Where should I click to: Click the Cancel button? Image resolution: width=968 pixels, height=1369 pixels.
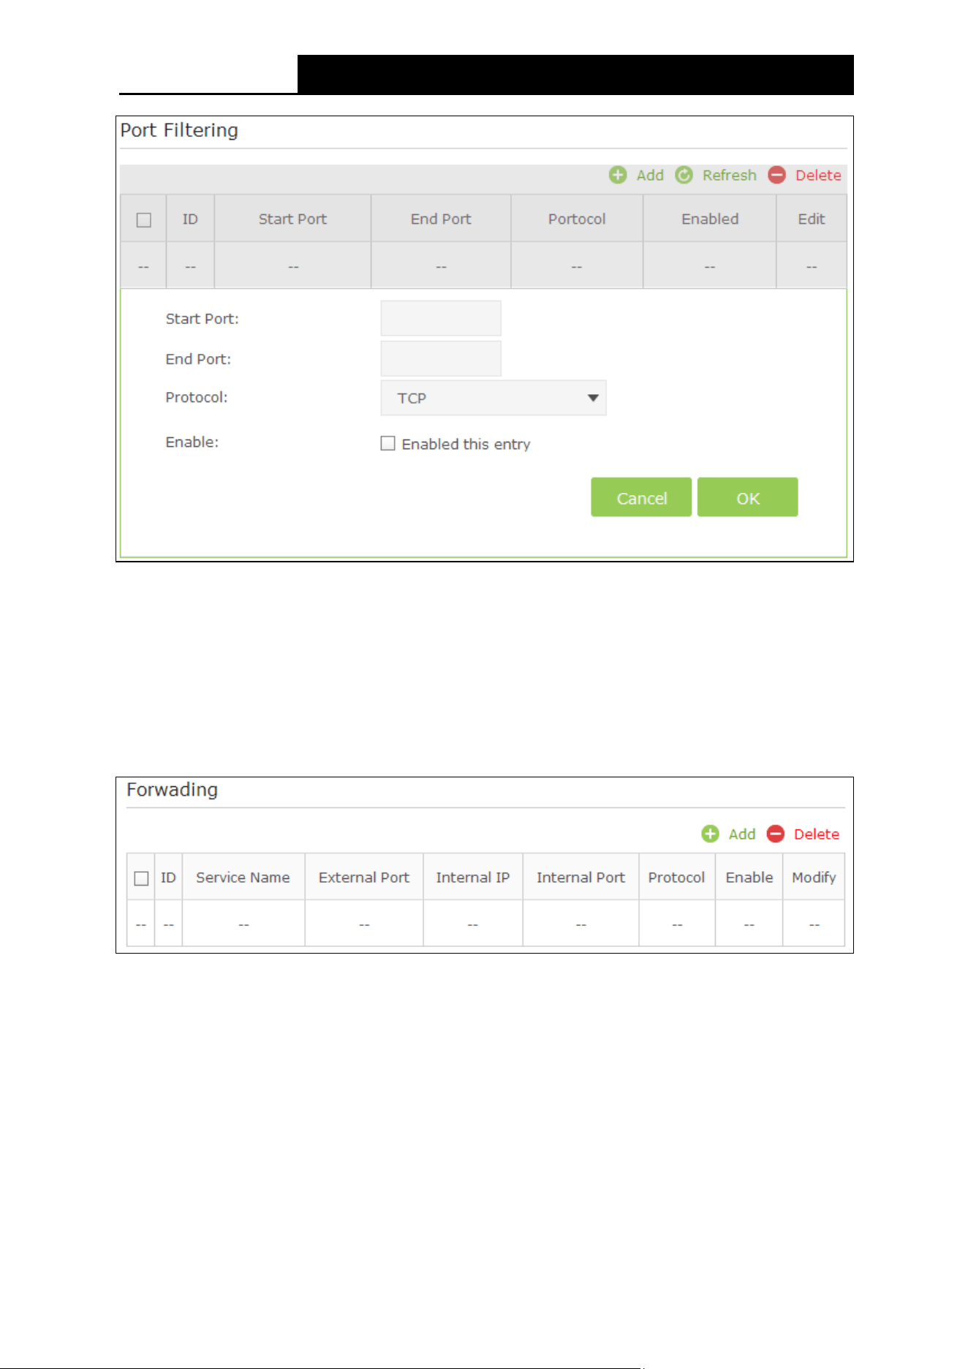click(641, 497)
